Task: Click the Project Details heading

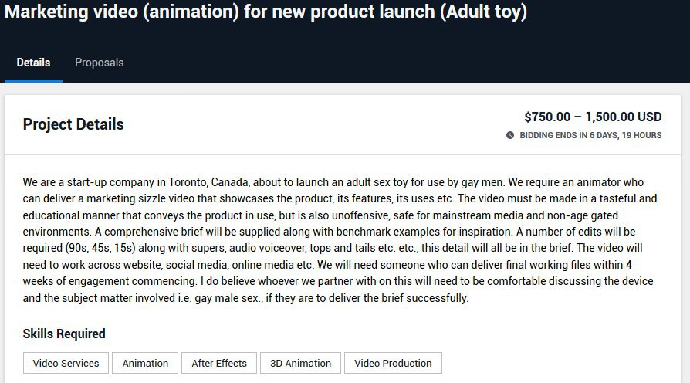Action: (73, 124)
